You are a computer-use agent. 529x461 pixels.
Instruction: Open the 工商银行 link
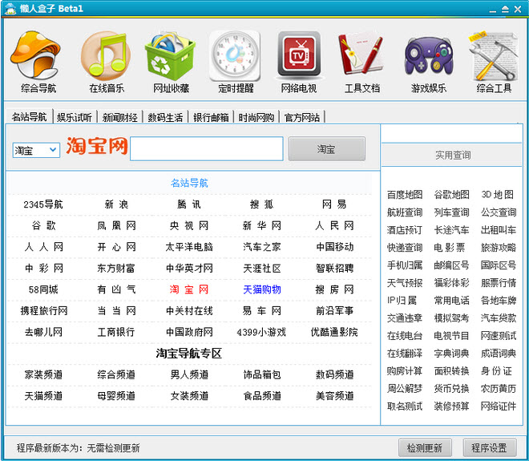coord(116,332)
